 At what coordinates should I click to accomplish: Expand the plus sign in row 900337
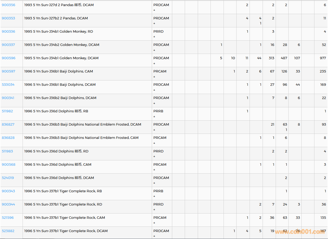click(154, 50)
